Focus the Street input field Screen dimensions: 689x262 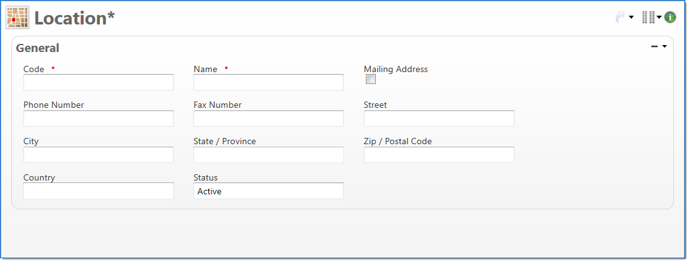[x=439, y=118]
